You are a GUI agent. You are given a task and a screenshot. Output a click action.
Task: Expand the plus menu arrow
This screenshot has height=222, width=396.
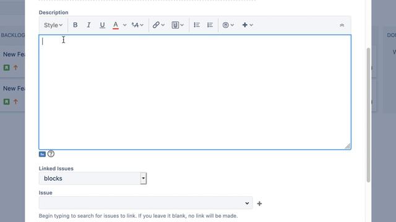(x=251, y=25)
